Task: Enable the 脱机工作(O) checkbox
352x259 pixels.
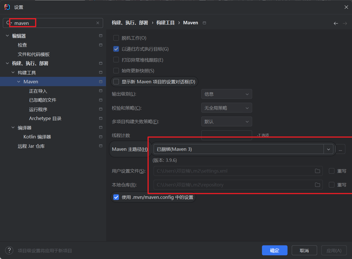Action: click(116, 38)
